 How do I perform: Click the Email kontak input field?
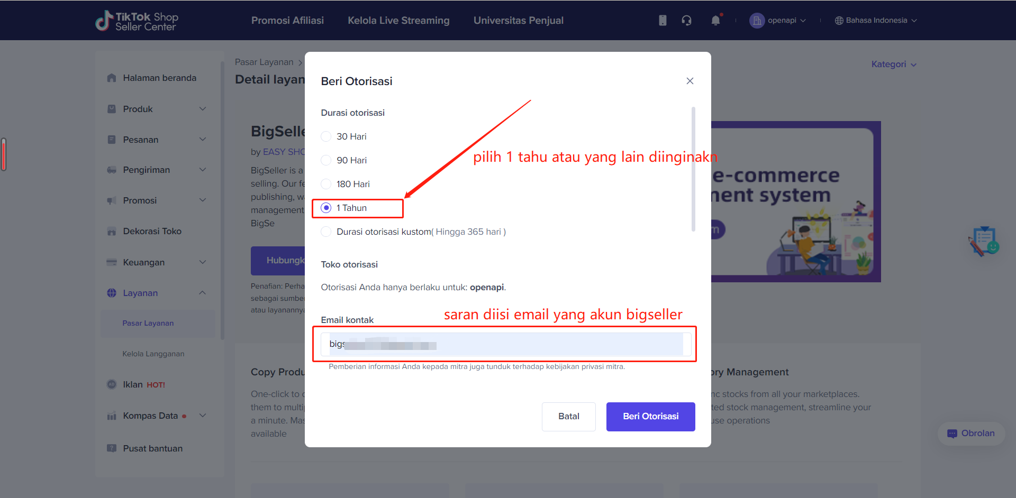(x=505, y=345)
